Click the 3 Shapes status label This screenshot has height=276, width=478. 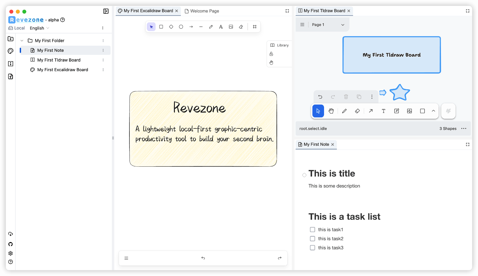[x=448, y=128]
